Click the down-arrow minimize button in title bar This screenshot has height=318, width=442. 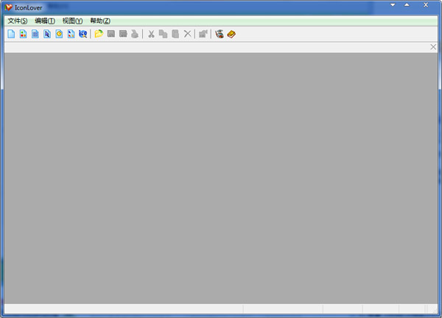point(393,5)
